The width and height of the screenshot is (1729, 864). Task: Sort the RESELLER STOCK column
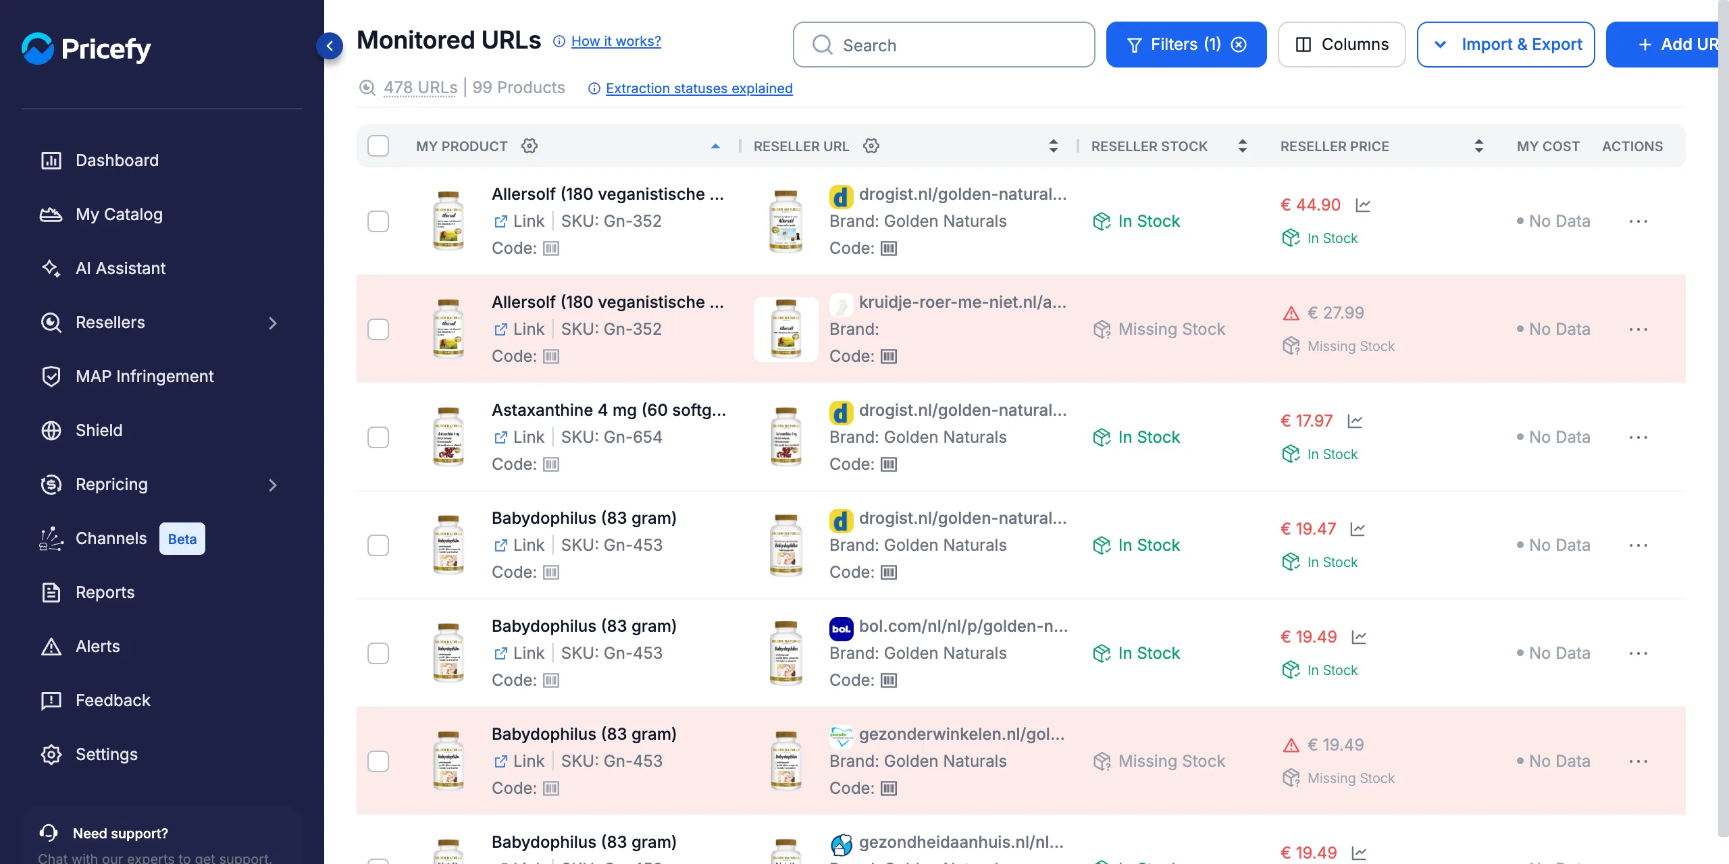1242,146
